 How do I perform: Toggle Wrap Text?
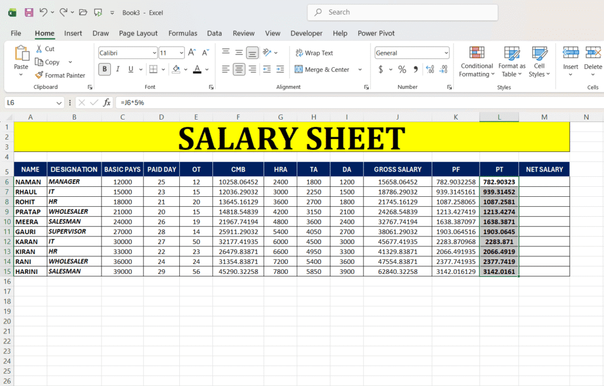pyautogui.click(x=314, y=52)
